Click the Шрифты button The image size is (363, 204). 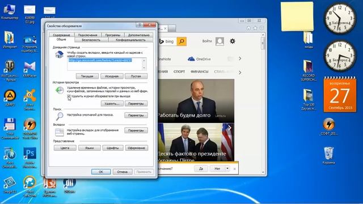pyautogui.click(x=113, y=148)
